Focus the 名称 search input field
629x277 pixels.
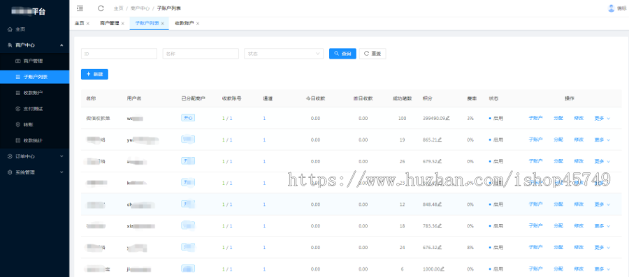point(201,54)
